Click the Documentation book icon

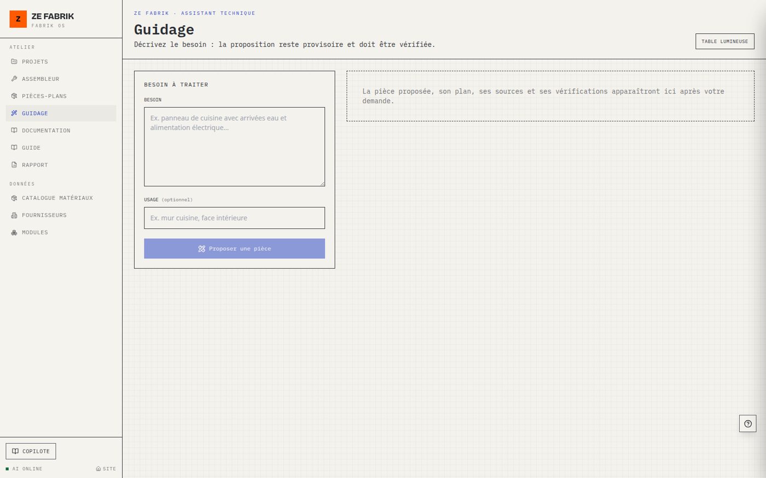click(x=14, y=131)
